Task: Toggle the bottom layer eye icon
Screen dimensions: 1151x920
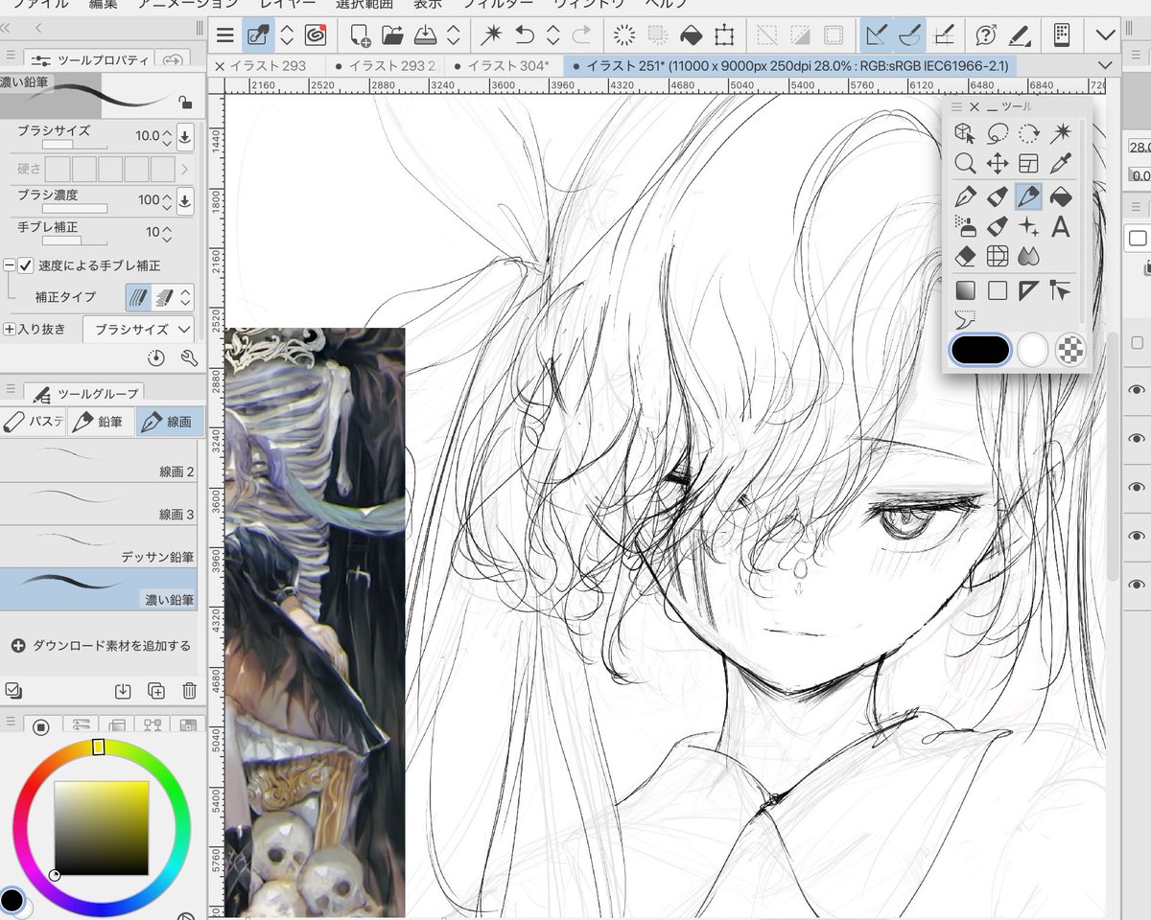Action: pos(1137,585)
